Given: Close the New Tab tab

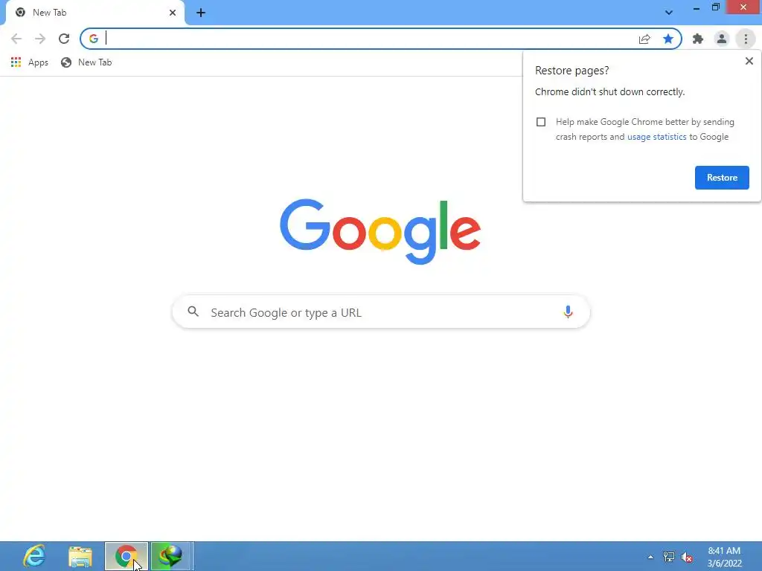Looking at the screenshot, I should (173, 13).
